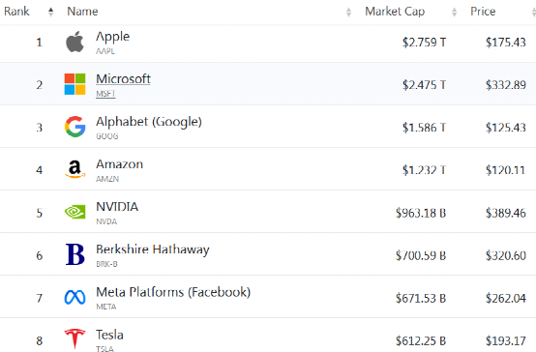536x352 pixels.
Task: Click the Berkshire Hathaway B logo
Action: 74,254
